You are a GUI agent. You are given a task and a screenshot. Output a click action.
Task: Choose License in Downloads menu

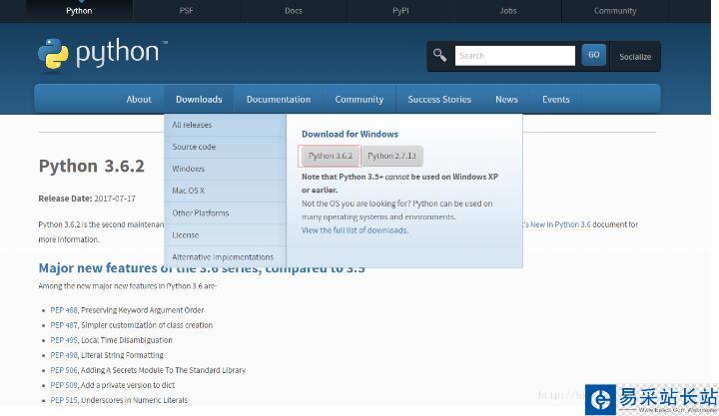pyautogui.click(x=225, y=235)
